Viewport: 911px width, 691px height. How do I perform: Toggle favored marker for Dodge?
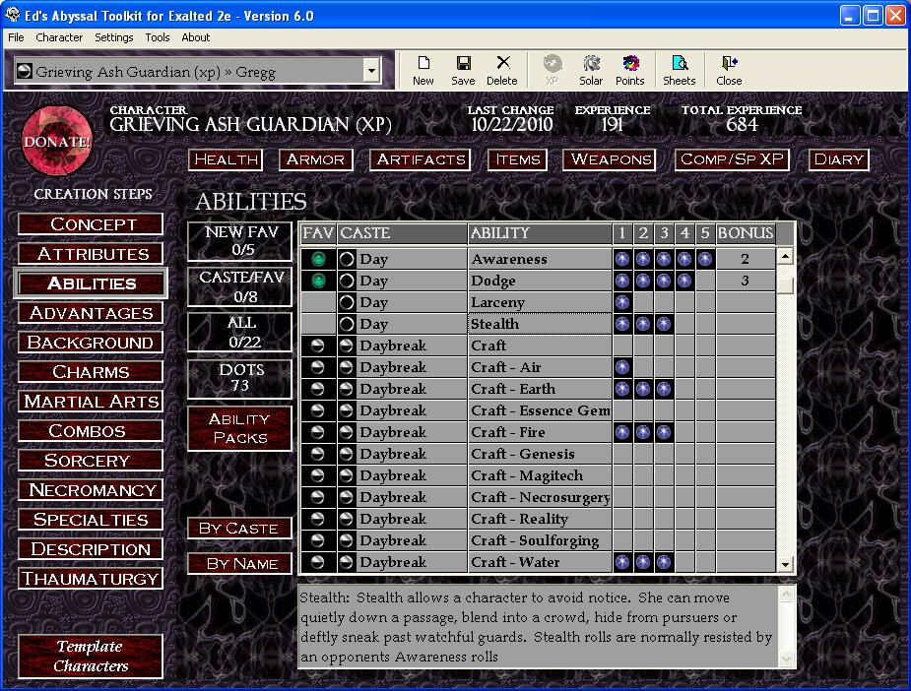tap(318, 282)
